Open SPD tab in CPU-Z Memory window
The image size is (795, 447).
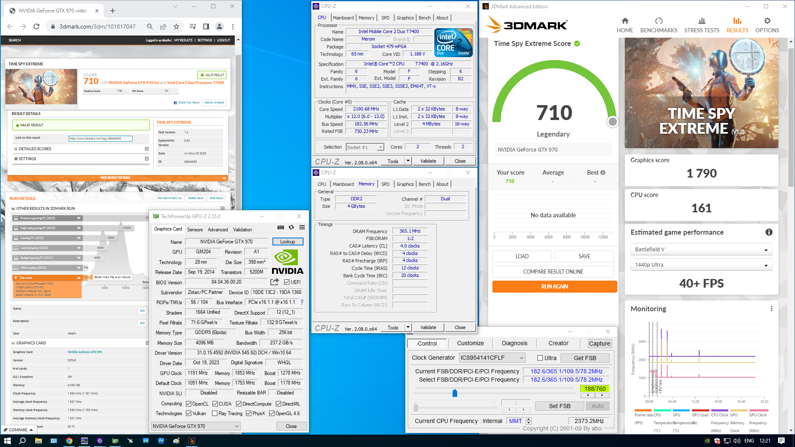pos(385,184)
